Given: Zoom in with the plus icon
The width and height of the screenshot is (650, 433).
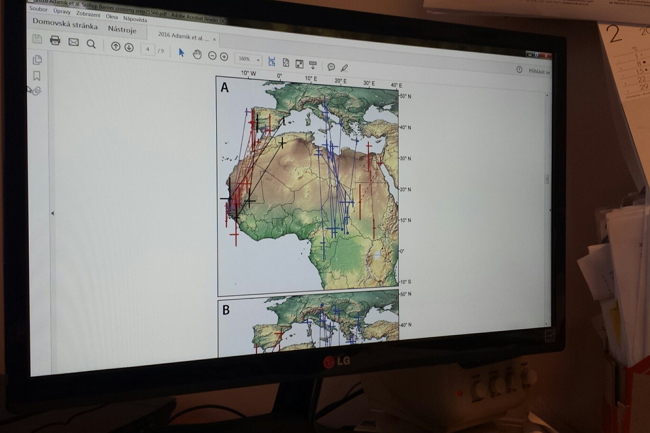Looking at the screenshot, I should [224, 57].
